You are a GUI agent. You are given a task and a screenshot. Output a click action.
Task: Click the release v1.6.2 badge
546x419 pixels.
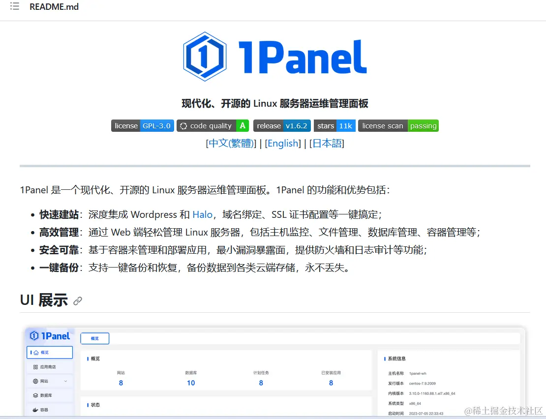282,125
